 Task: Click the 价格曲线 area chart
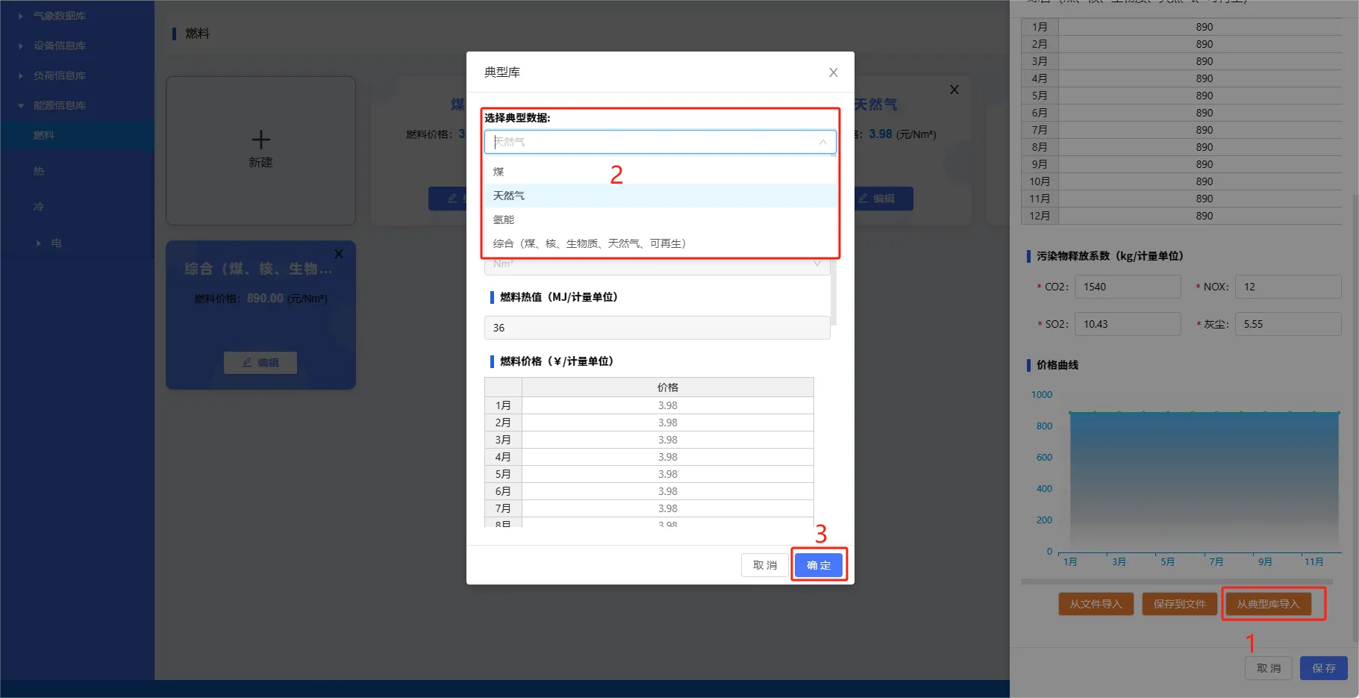pyautogui.click(x=1204, y=482)
